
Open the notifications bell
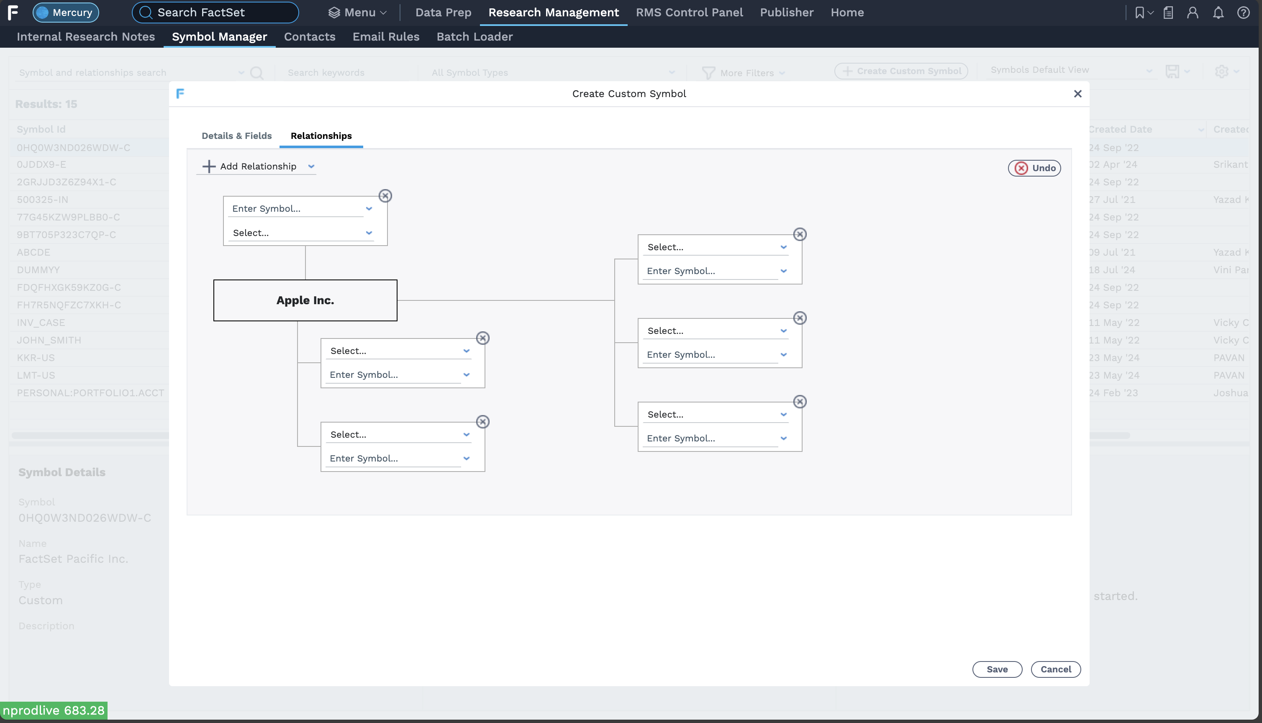tap(1218, 13)
